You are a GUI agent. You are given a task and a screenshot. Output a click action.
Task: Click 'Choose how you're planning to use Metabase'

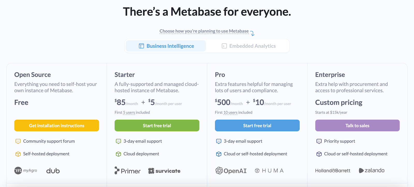tap(204, 31)
